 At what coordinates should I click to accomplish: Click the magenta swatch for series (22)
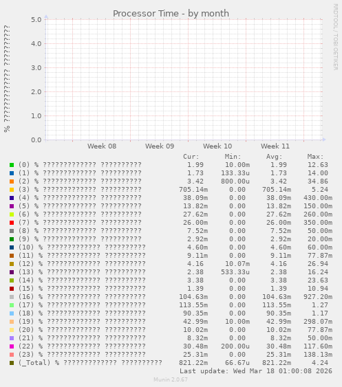click(12, 346)
